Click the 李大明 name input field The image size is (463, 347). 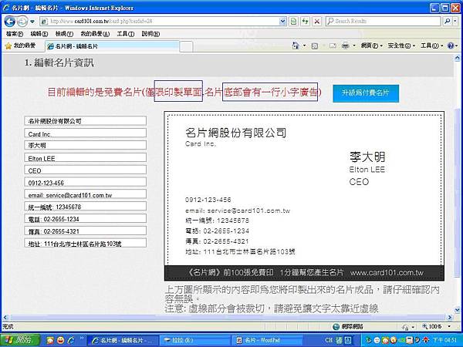point(85,145)
